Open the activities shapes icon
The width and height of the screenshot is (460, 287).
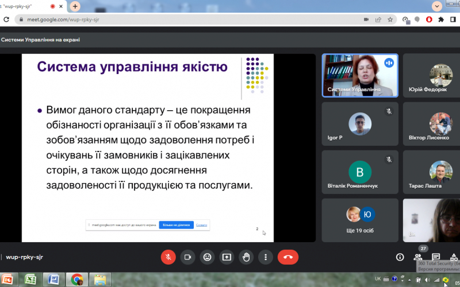(x=454, y=257)
